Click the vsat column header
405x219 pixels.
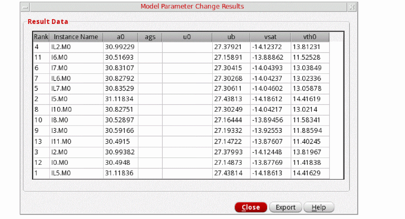tap(270, 37)
